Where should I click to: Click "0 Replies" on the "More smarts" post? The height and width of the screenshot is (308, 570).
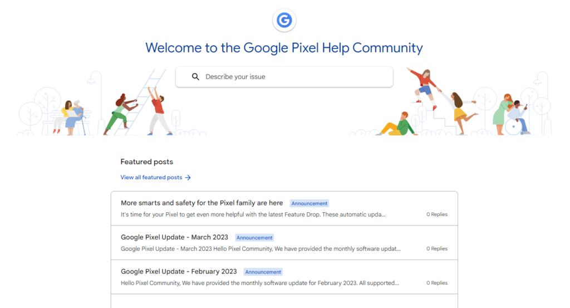[437, 214]
